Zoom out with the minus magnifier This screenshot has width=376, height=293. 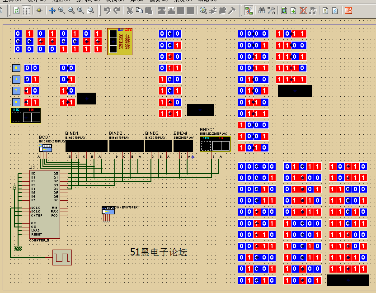pyautogui.click(x=71, y=10)
